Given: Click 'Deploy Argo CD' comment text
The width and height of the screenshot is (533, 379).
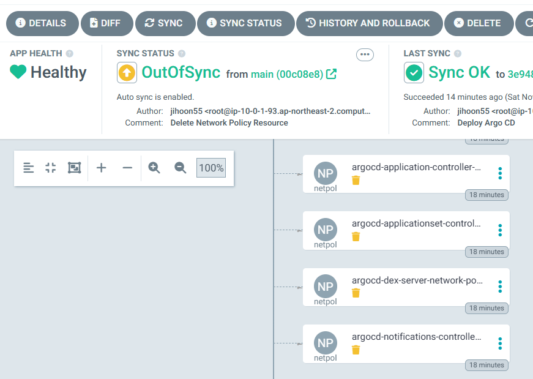Looking at the screenshot, I should point(486,123).
